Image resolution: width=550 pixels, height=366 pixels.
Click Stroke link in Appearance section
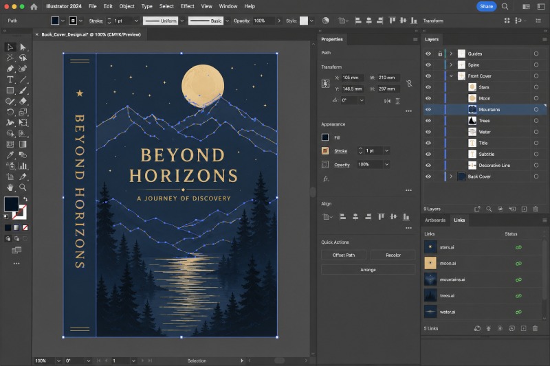[340, 151]
